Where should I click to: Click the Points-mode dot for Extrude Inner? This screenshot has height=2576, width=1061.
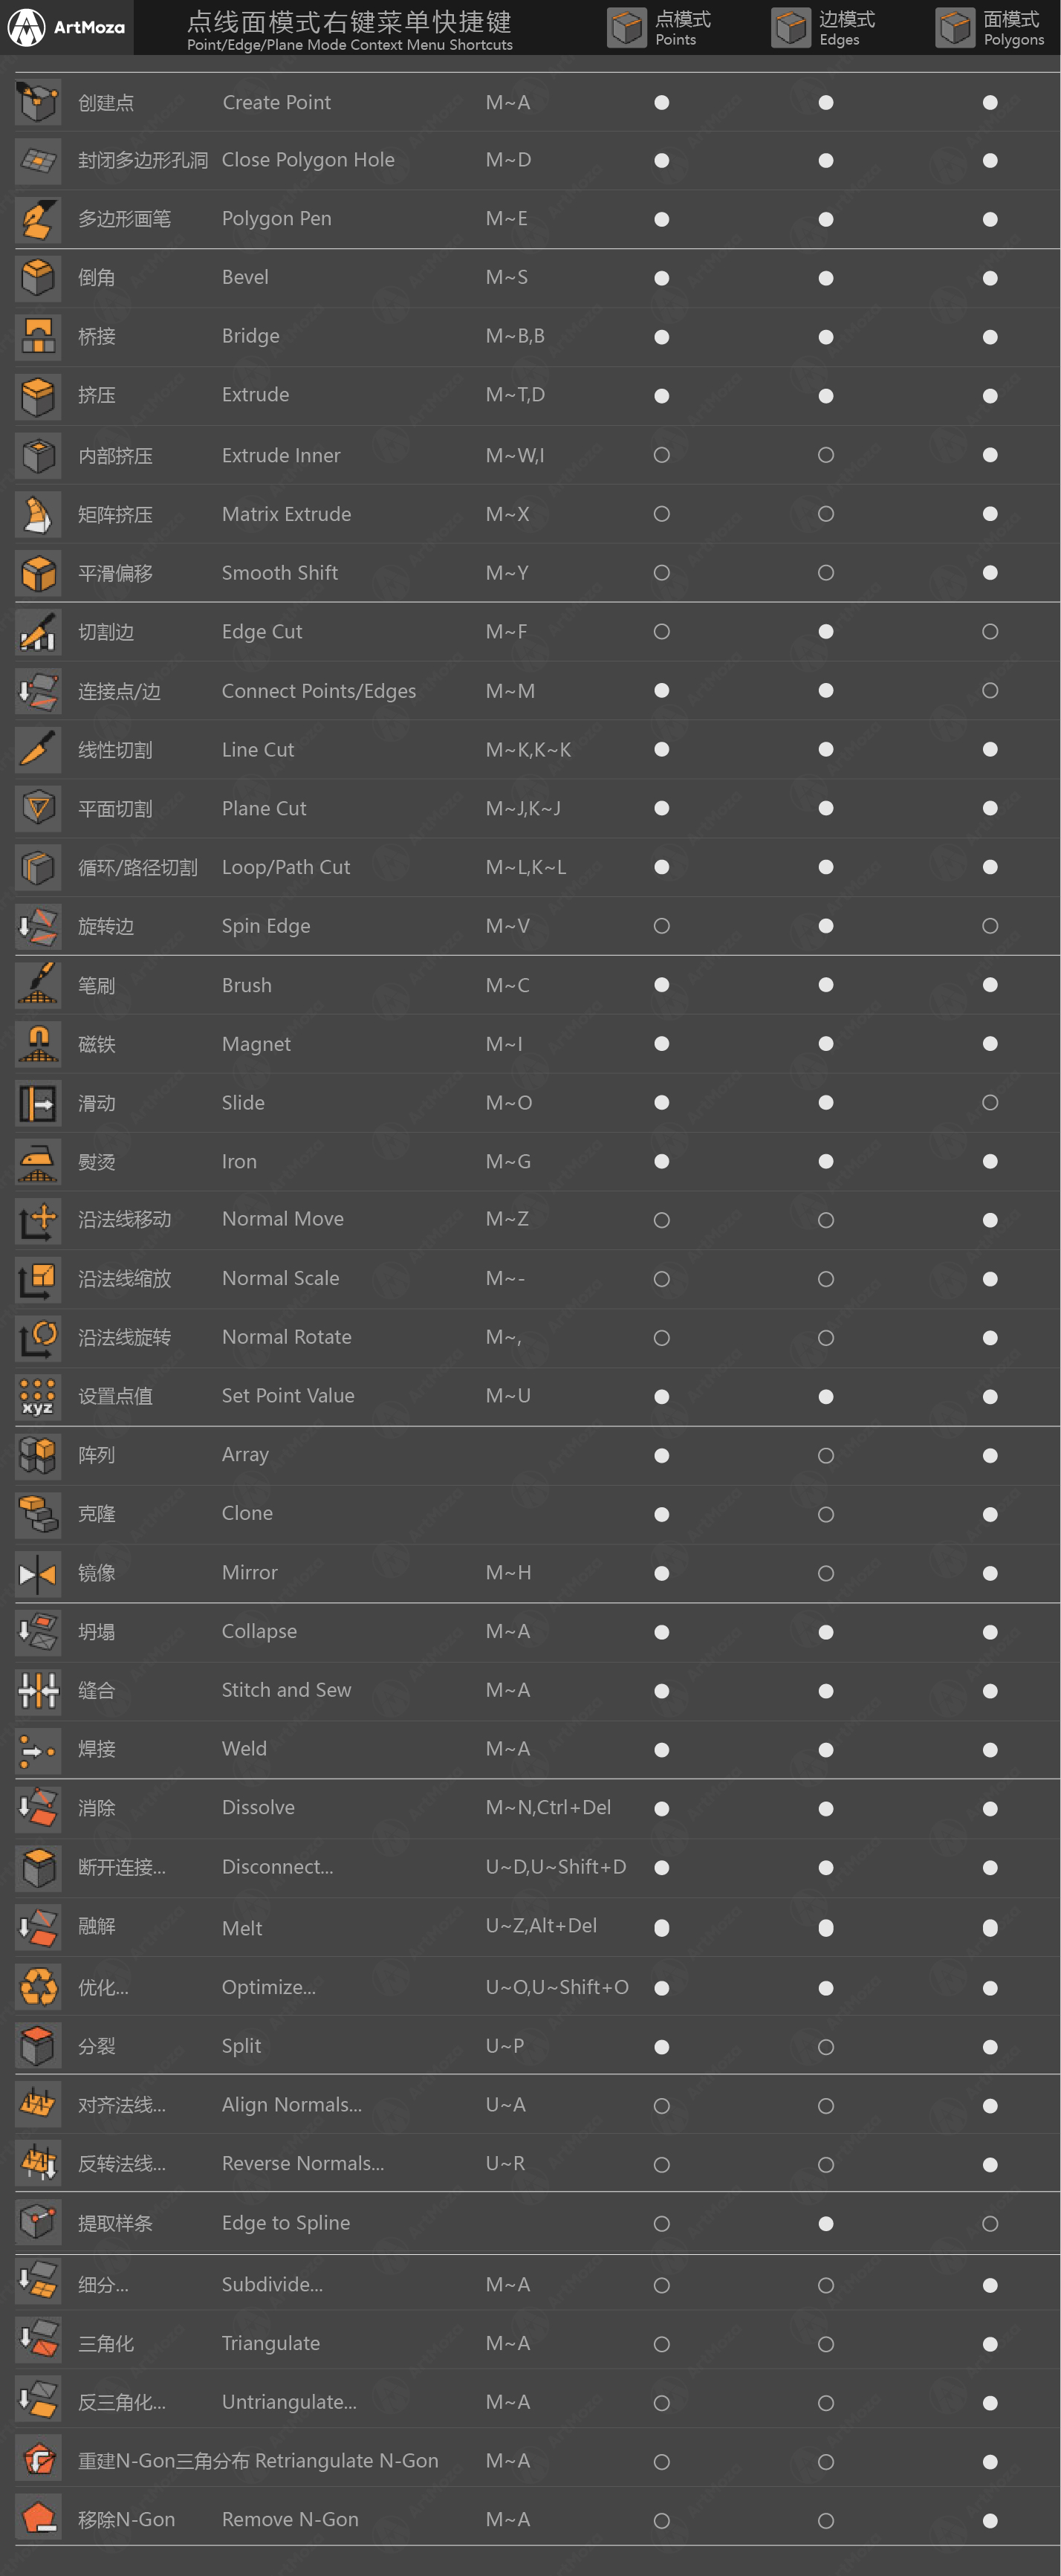click(x=661, y=455)
